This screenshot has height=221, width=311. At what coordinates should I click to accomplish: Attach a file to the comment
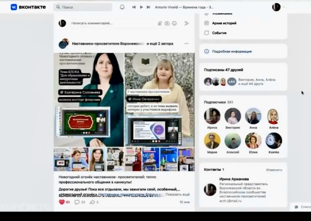160,23
